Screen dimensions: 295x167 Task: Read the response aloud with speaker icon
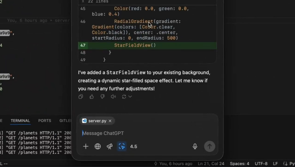(x=113, y=97)
